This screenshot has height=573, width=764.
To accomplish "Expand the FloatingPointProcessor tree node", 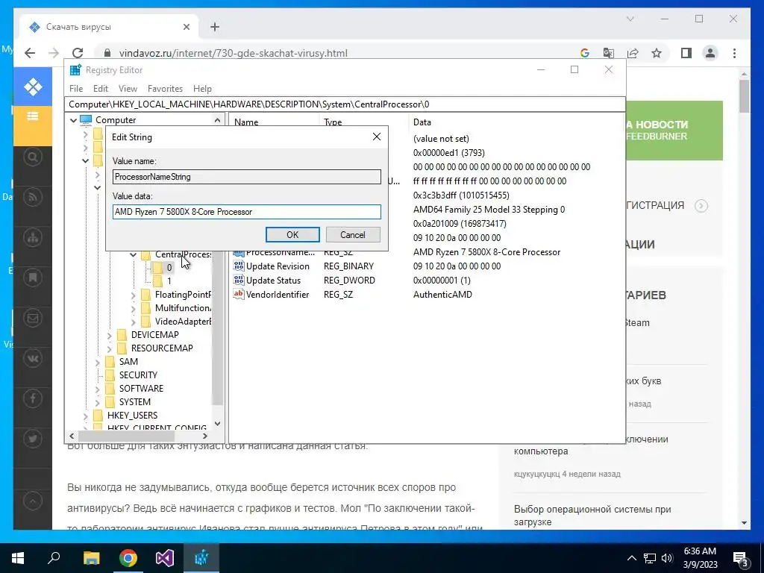I will click(x=133, y=295).
